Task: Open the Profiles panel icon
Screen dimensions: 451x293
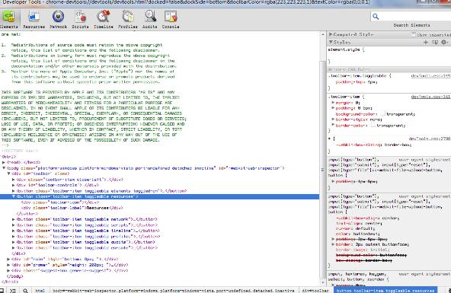Action: pyautogui.click(x=128, y=17)
